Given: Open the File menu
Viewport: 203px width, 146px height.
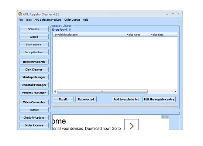Looking at the screenshot, I should 21,20.
